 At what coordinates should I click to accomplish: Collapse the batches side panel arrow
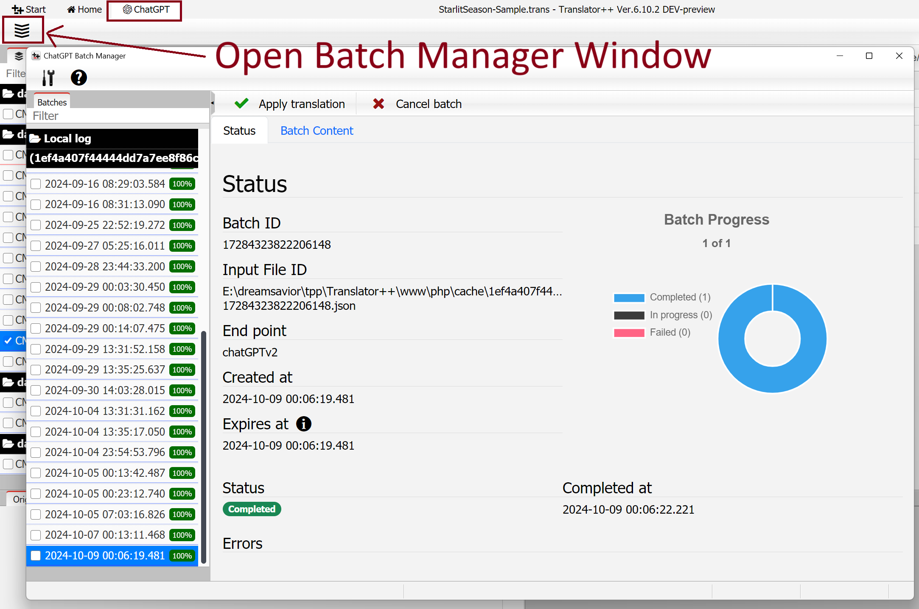point(212,103)
